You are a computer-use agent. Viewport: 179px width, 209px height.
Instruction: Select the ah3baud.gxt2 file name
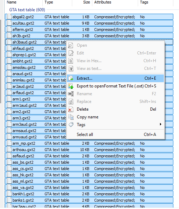pyautogui.click(x=24, y=42)
